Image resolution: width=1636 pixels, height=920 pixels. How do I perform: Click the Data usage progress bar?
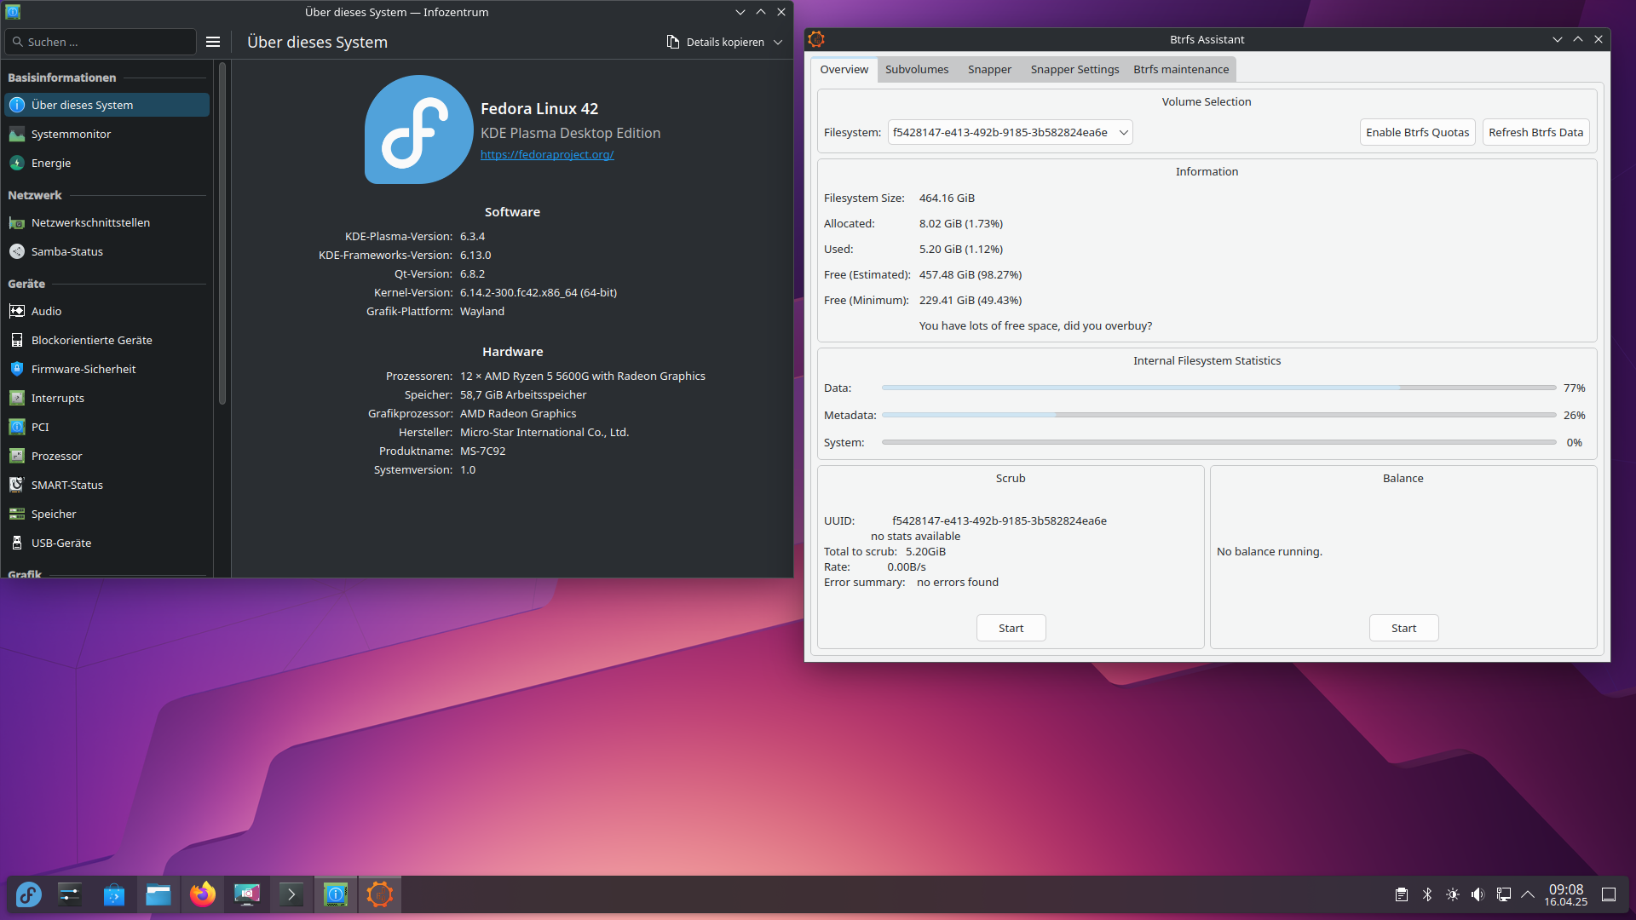pyautogui.click(x=1218, y=388)
